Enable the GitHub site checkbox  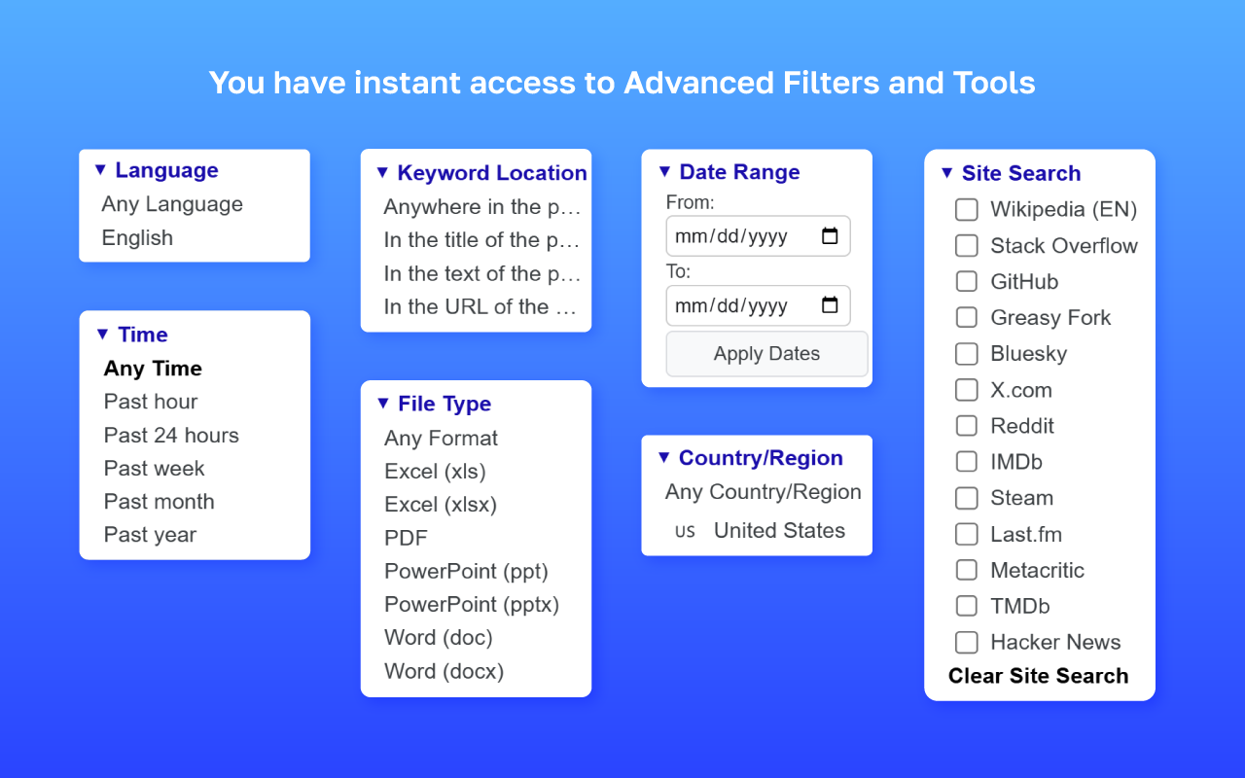coord(966,281)
